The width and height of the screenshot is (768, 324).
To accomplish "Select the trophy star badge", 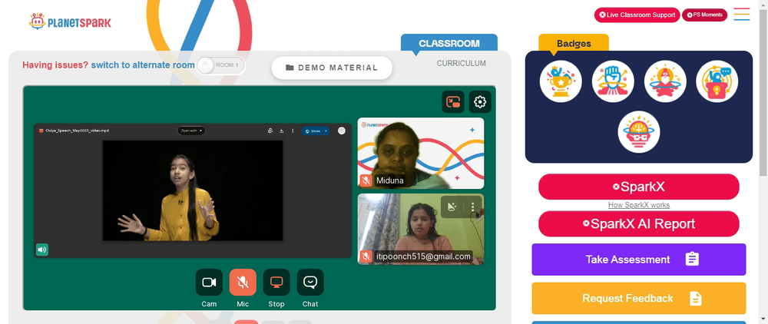I will point(561,81).
